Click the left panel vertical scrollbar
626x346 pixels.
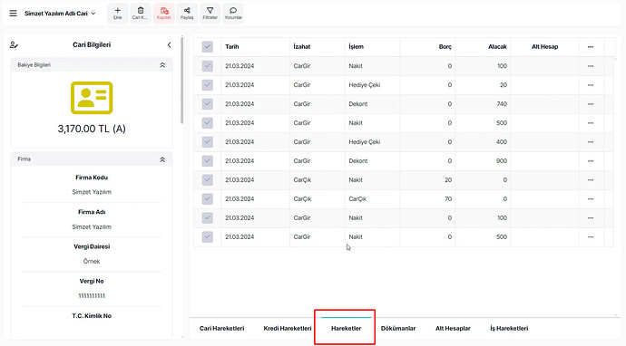point(182,80)
